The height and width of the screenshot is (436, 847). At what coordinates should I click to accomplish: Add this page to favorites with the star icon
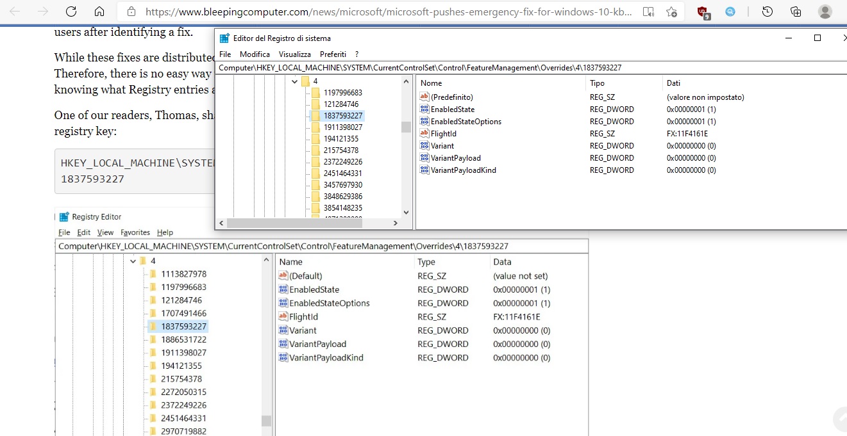coord(671,12)
